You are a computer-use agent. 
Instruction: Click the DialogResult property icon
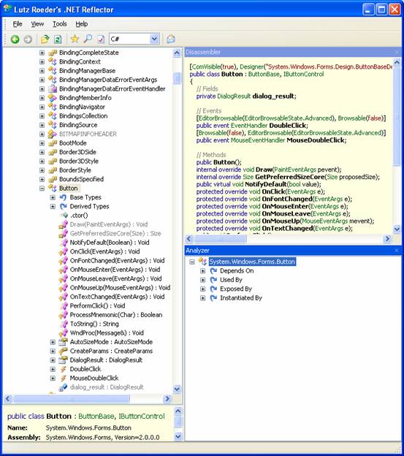coord(63,360)
